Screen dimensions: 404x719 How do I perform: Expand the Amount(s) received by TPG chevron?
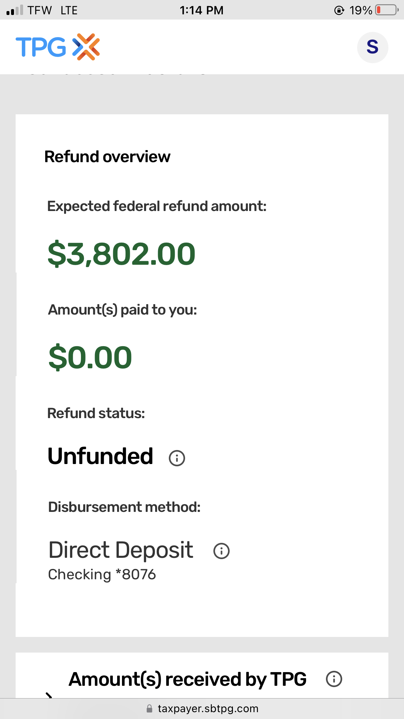(x=49, y=695)
